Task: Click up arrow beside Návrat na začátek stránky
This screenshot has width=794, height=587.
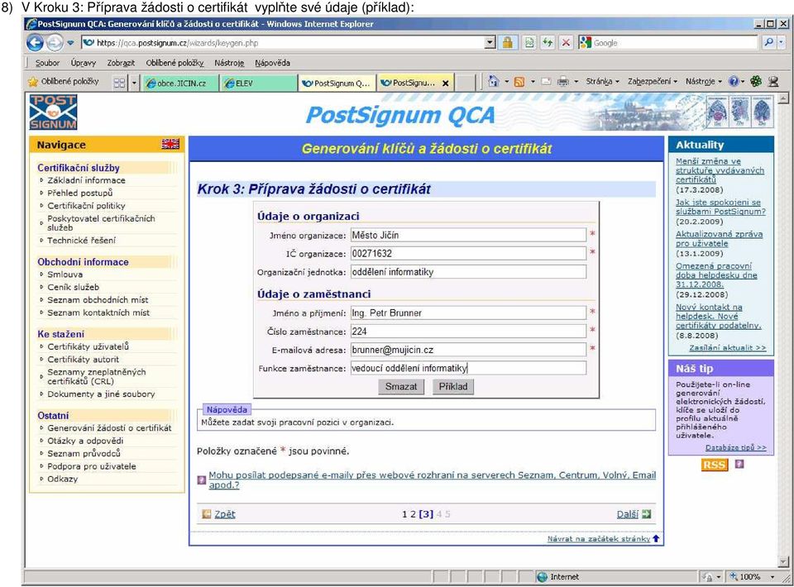Action: coord(656,538)
